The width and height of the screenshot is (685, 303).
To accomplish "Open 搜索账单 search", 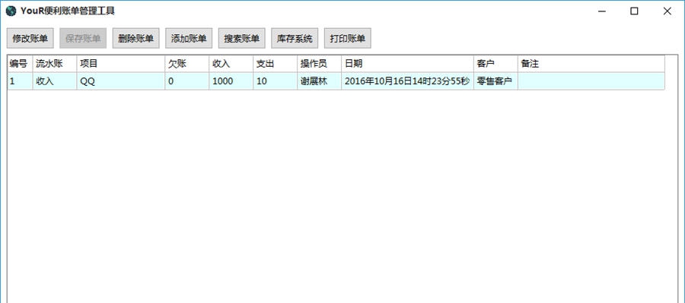I will pos(241,39).
